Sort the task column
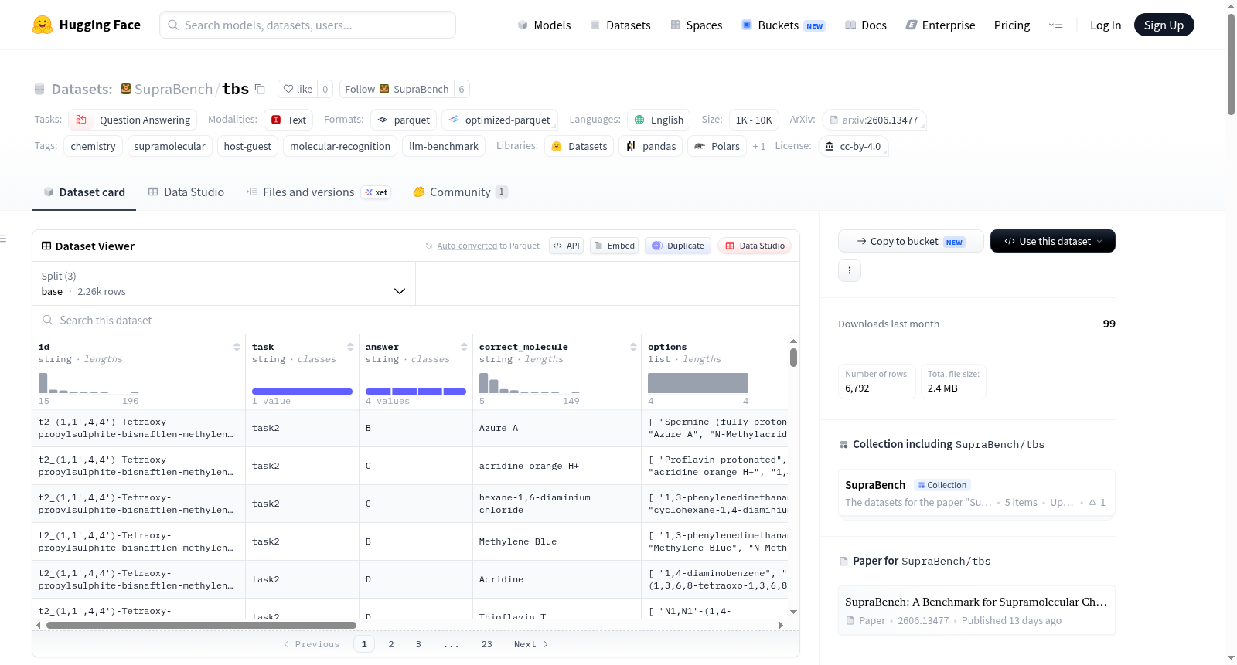 click(350, 347)
